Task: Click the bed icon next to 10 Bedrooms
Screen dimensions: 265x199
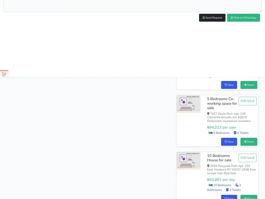Action: point(211,185)
